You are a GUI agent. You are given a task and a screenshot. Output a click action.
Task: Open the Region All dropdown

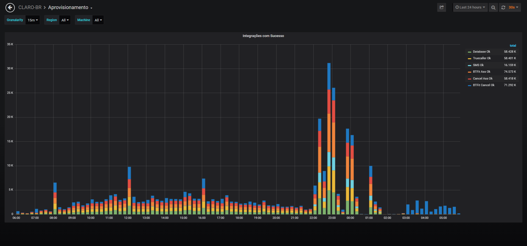tap(65, 20)
